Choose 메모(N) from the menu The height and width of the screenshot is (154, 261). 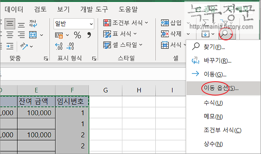pyautogui.click(x=223, y=117)
